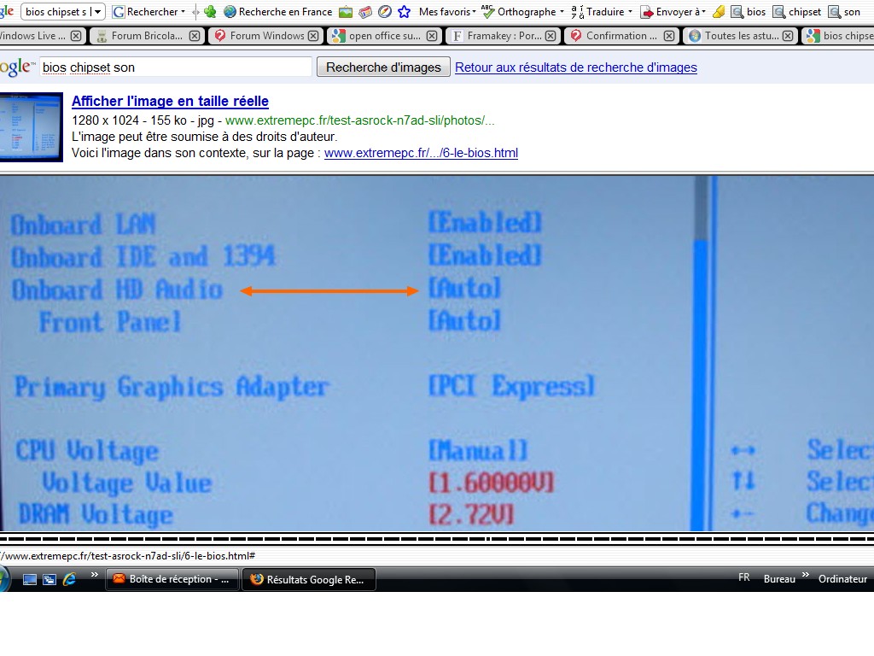874x656 pixels.
Task: Open Afficher l'image en taille réelle link
Action: [x=170, y=101]
